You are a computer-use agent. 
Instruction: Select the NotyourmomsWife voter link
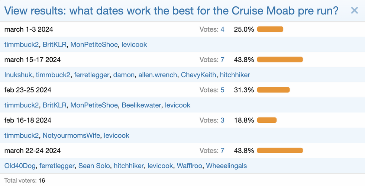[x=71, y=135]
